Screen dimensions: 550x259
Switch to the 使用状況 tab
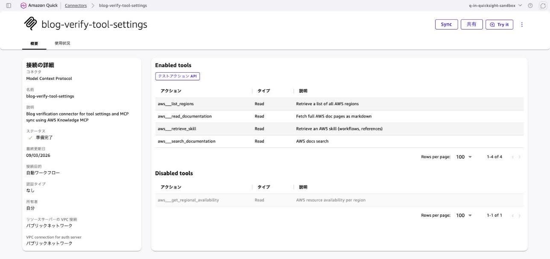coord(62,44)
